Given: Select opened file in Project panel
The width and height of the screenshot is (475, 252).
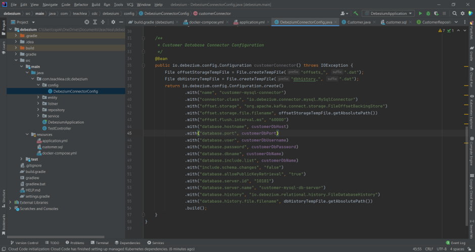Looking at the screenshot, I should coord(86,22).
